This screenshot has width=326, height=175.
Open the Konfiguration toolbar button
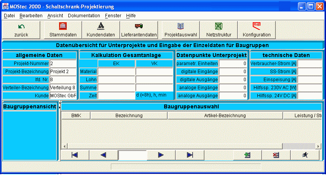[257, 30]
